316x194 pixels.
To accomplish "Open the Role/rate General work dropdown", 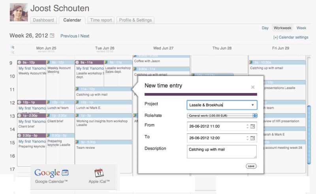I will 222,116.
